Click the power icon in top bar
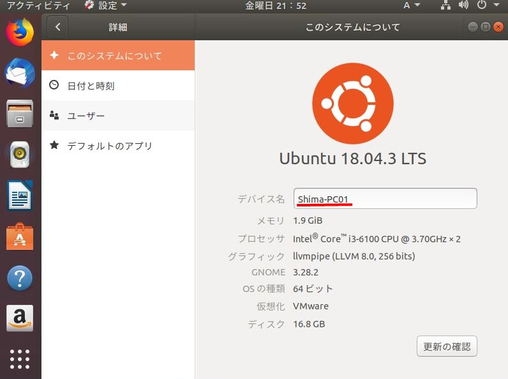Screen dimensions: 508x379 (x=482, y=5)
